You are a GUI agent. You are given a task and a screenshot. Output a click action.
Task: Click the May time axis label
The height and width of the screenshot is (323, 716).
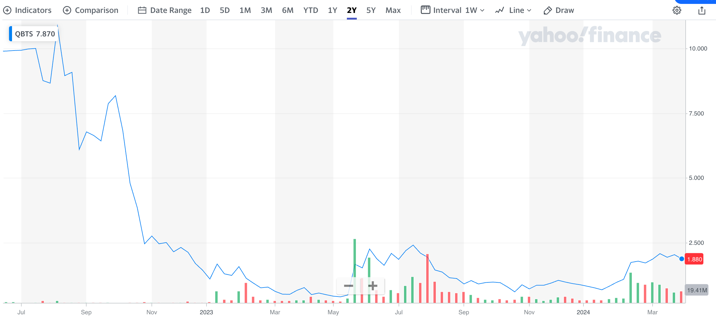[x=333, y=312]
